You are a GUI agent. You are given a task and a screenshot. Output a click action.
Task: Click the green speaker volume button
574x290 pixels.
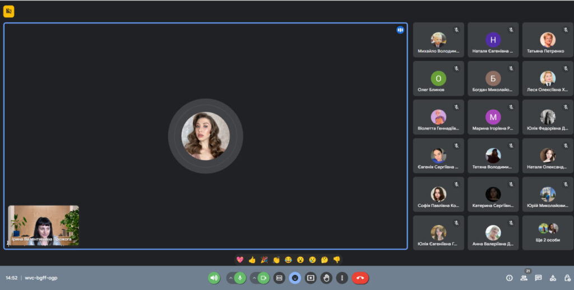tap(214, 278)
